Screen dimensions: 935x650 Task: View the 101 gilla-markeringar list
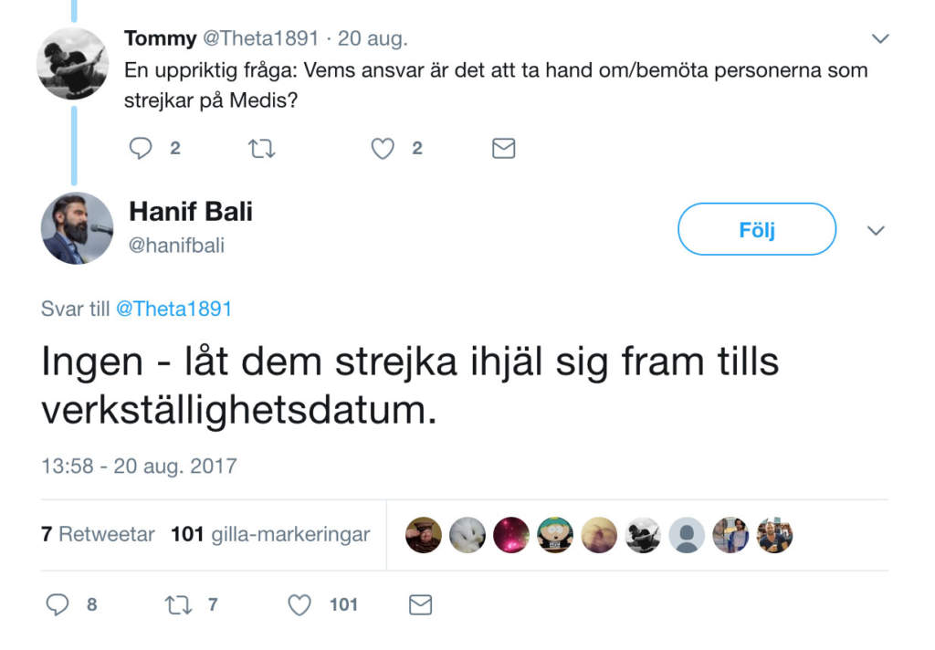click(270, 534)
